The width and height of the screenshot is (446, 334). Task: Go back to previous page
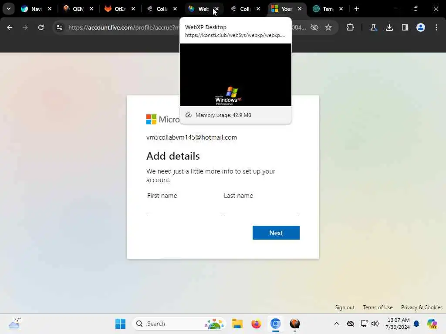click(10, 27)
